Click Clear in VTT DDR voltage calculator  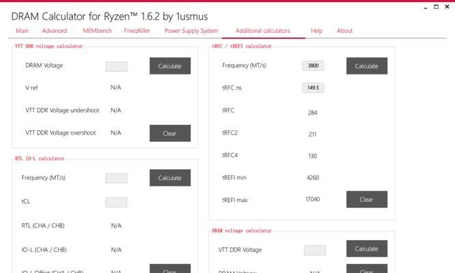[x=170, y=133]
